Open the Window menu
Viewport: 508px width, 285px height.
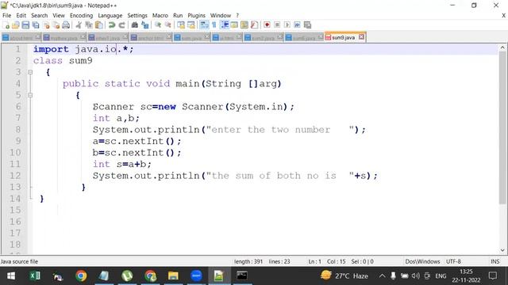221,15
